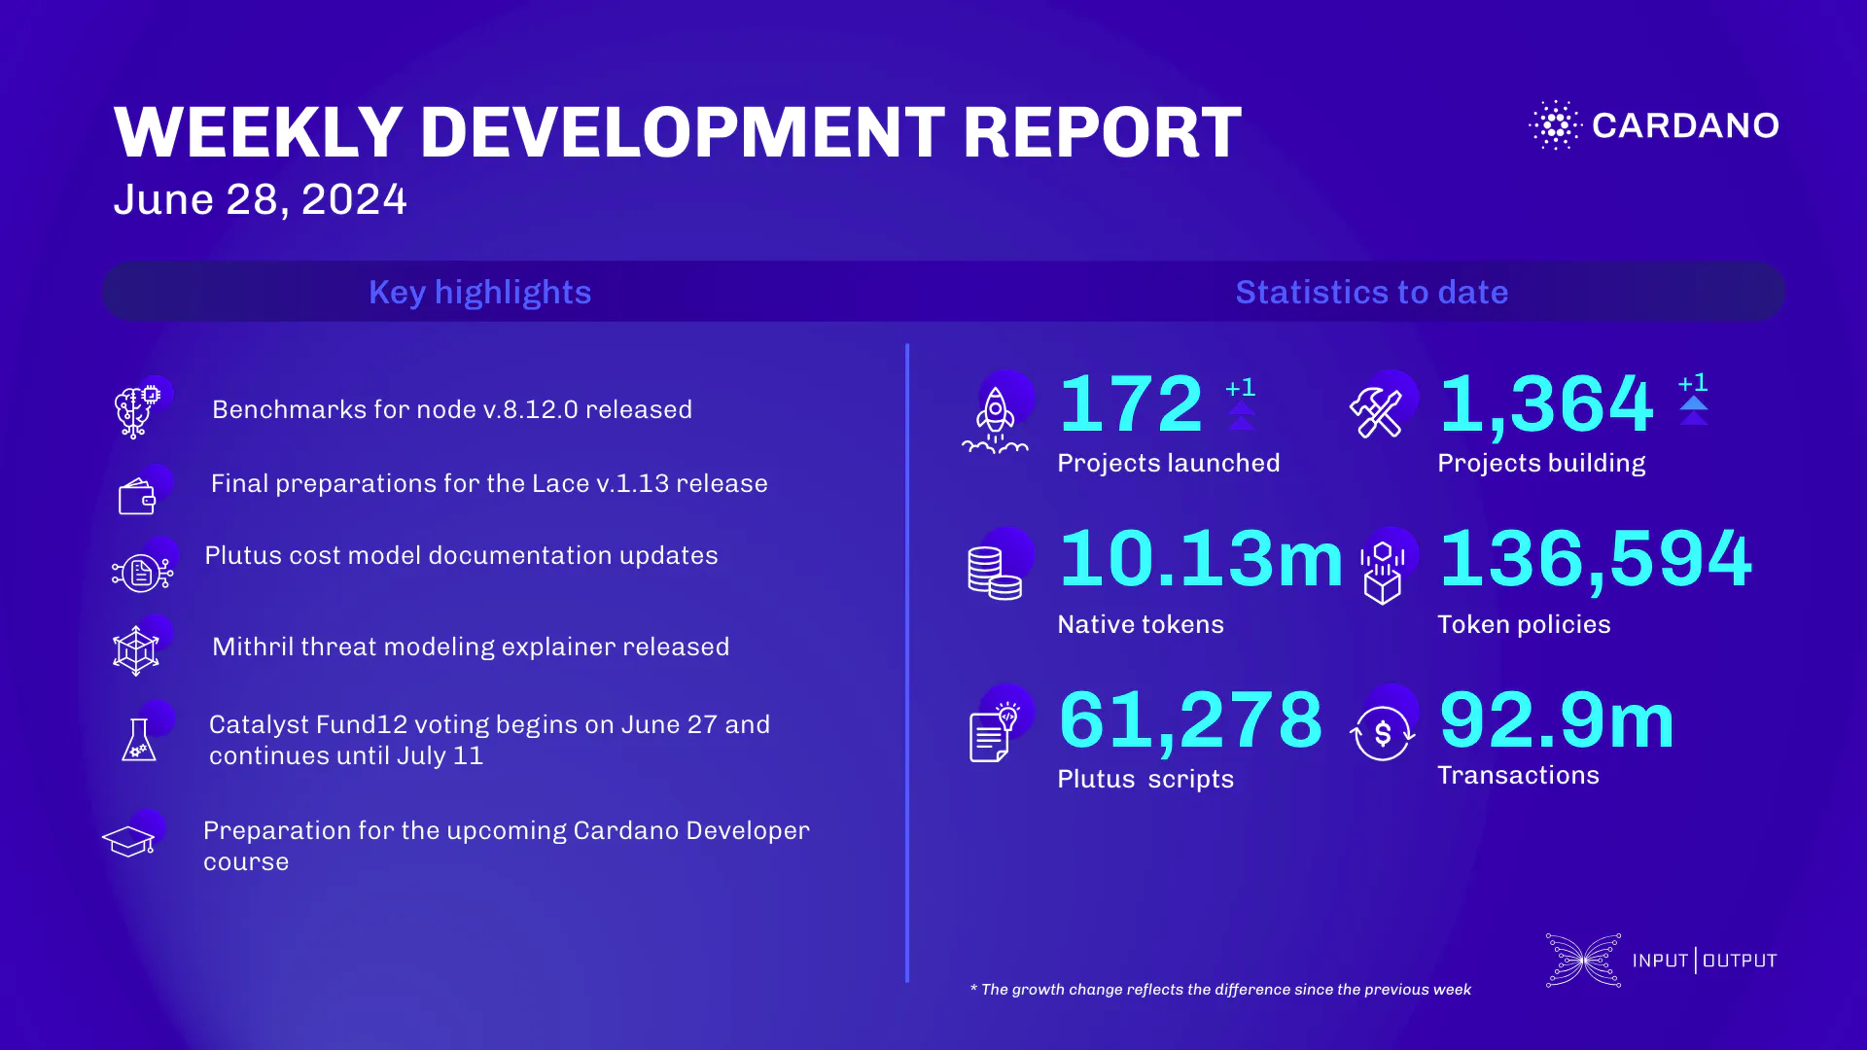Screen dimensions: 1867x1050
Task: Click the Input Output logo at bottom right
Action: (x=1660, y=960)
